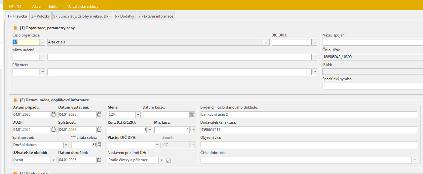Expand the Měna currency dropdown

pos(138,115)
